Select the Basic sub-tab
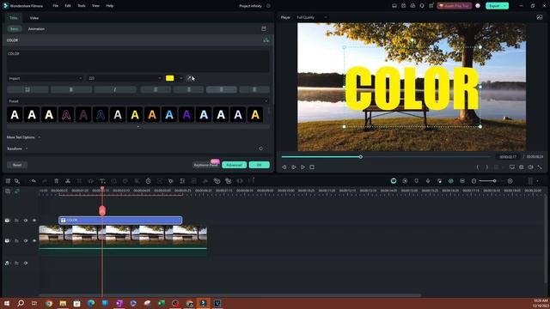 tap(14, 28)
